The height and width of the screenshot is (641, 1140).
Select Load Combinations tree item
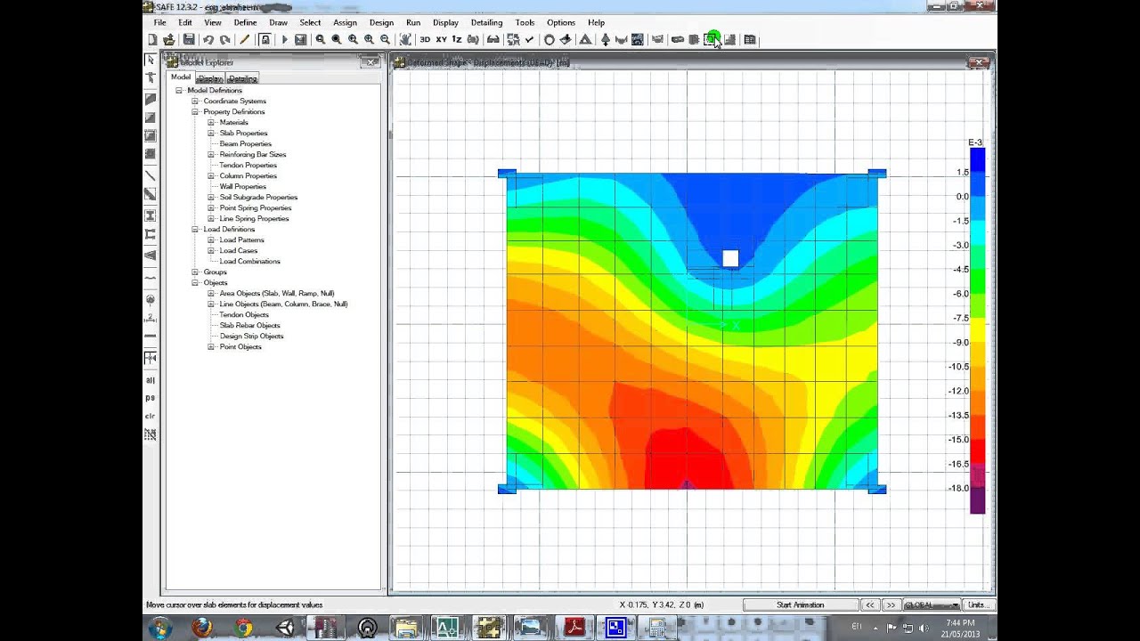tap(249, 262)
